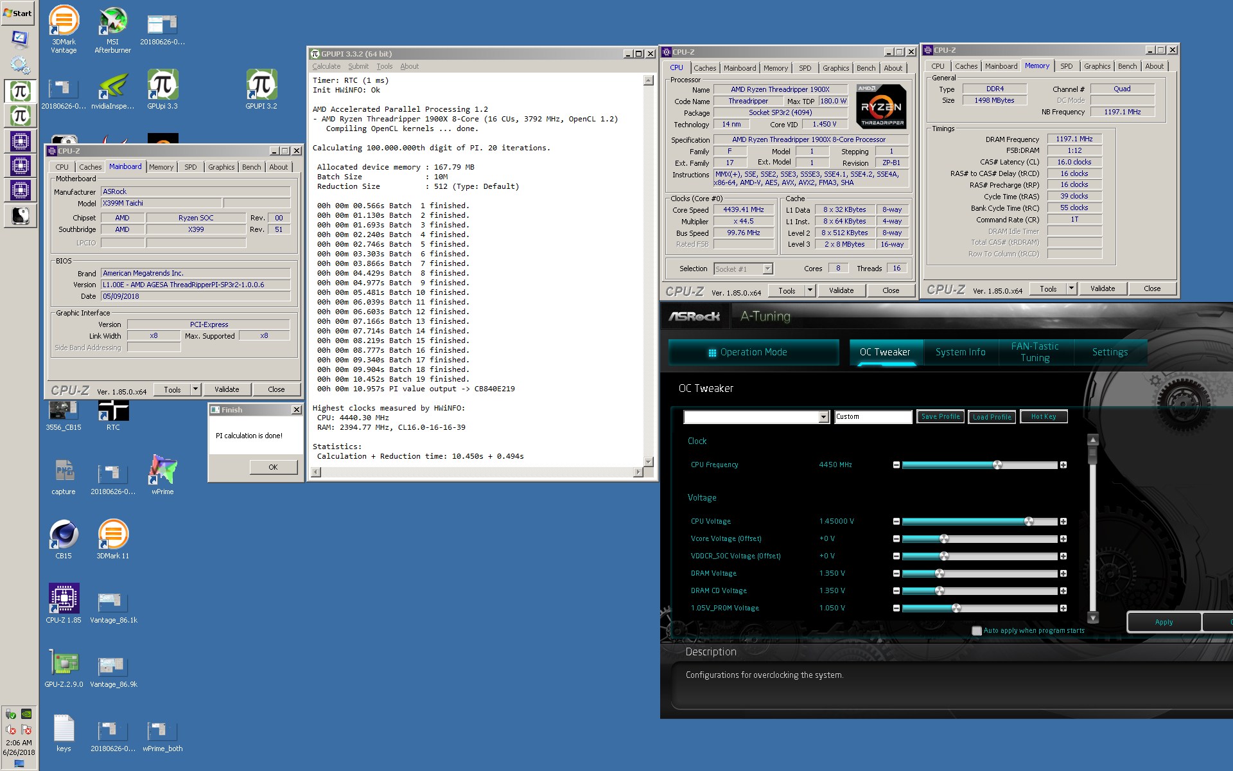
Task: Click the first GPUPI taskbar button
Action: pos(20,91)
